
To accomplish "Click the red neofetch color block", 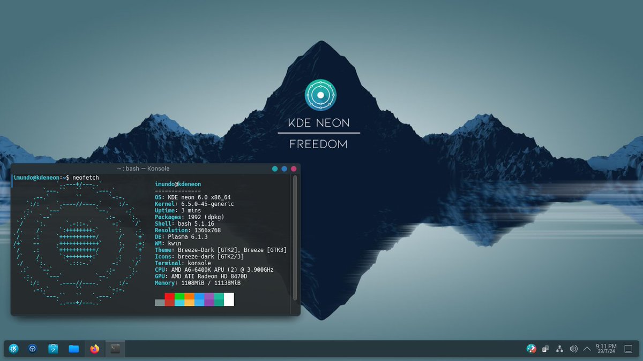I will point(169,299).
